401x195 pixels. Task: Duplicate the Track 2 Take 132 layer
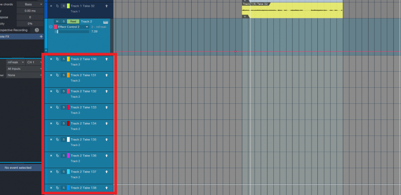(x=57, y=91)
